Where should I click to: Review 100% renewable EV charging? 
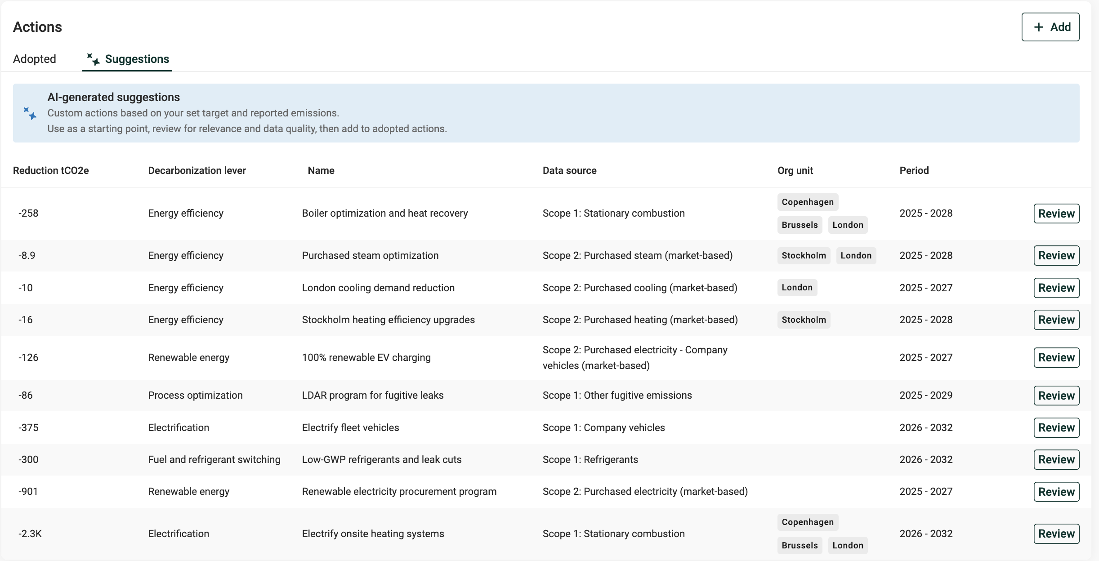click(x=1056, y=357)
